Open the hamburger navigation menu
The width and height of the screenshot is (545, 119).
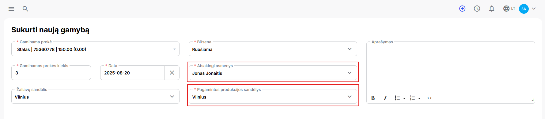(x=11, y=9)
